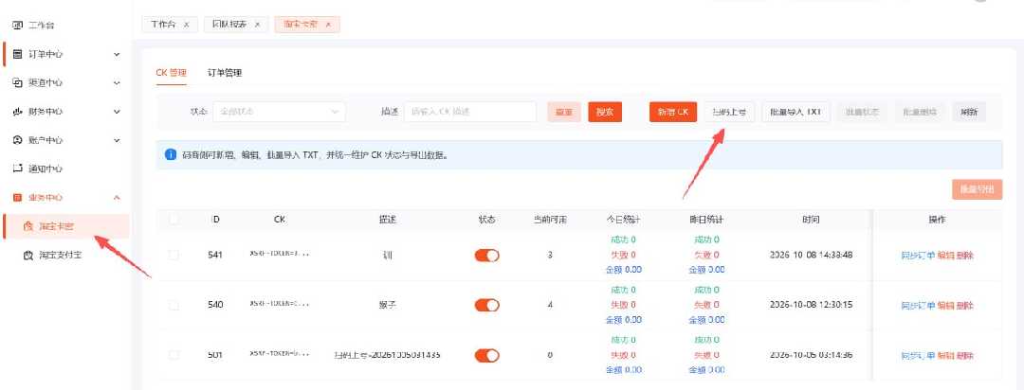Screen dimensions: 1024x390
Task: Click 删除 link for row 540
Action: coord(964,305)
